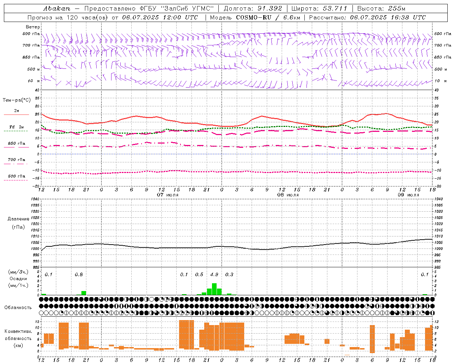
Task: Select the forecast start time 06.07.2025 12:00 UTC
Action: [160, 17]
